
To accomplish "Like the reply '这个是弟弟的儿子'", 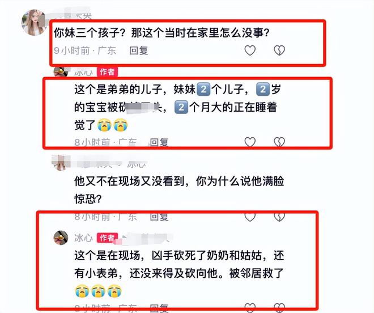I will [250, 142].
